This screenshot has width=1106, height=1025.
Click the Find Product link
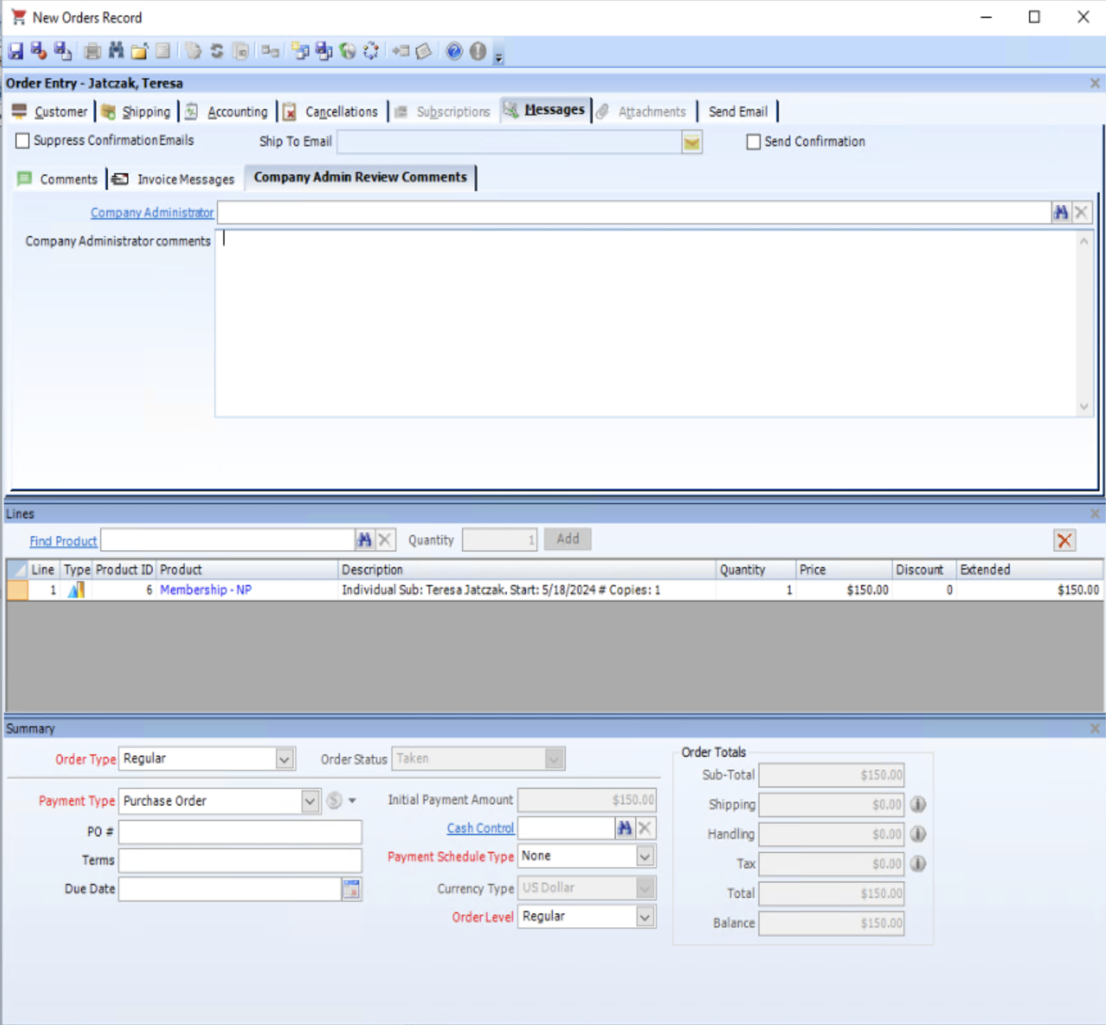[x=63, y=541]
